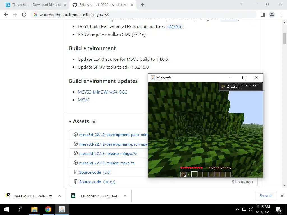Viewport: 287px width, 215px height.
Task: Open File Explorer from taskbar
Action: pos(34,209)
